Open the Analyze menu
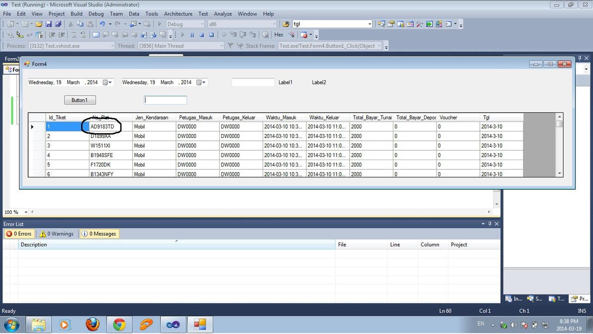The height and width of the screenshot is (334, 593). click(x=222, y=14)
